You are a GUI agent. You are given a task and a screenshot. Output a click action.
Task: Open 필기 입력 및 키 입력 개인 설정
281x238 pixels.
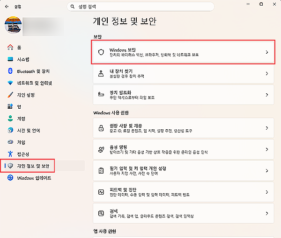(138, 168)
